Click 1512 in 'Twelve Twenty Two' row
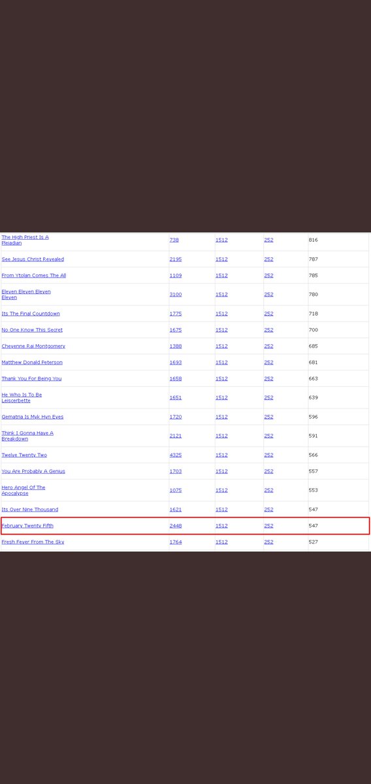371x784 pixels. 222,455
